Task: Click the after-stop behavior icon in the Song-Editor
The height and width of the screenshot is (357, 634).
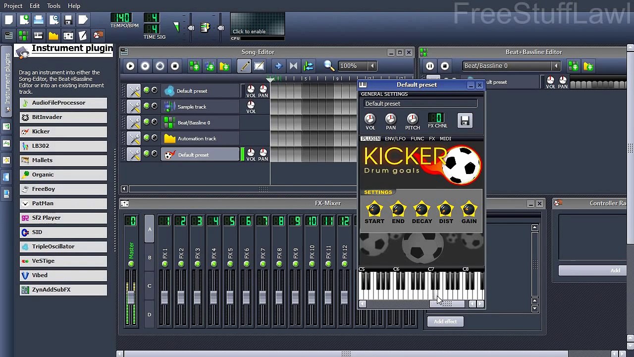Action: pyautogui.click(x=308, y=66)
